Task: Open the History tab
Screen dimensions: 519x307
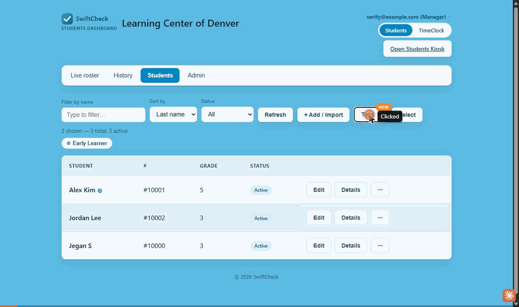Action: 123,75
